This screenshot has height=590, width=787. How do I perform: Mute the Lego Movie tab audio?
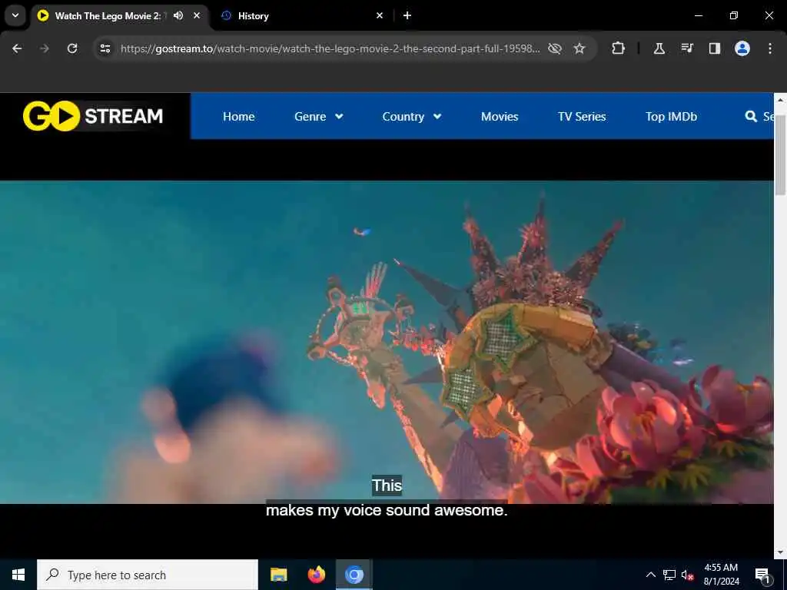click(178, 15)
